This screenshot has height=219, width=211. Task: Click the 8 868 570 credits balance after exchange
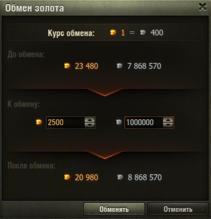click(145, 177)
